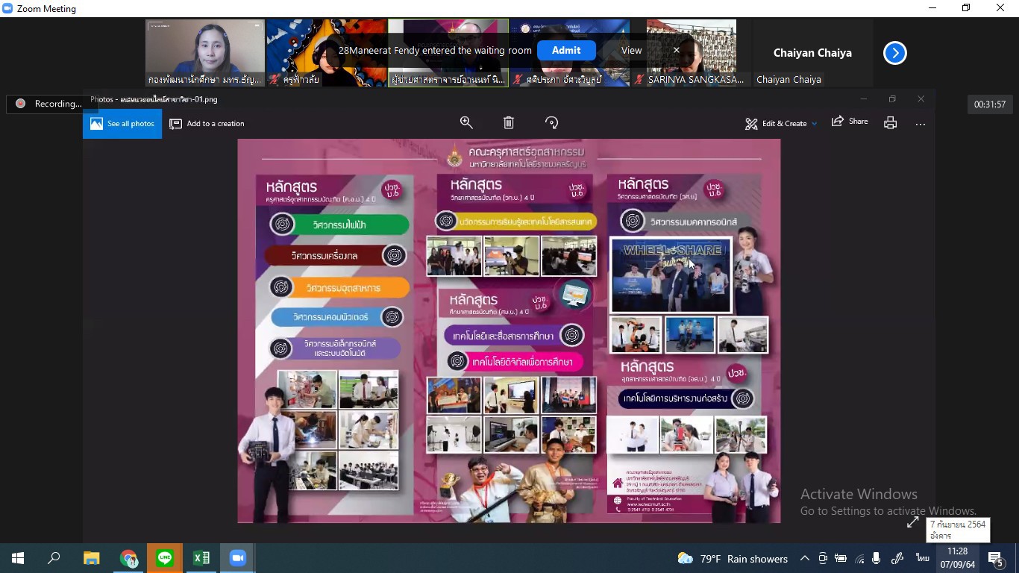1019x573 pixels.
Task: Admit Maneerat Fendy from the waiting room
Action: click(x=565, y=50)
